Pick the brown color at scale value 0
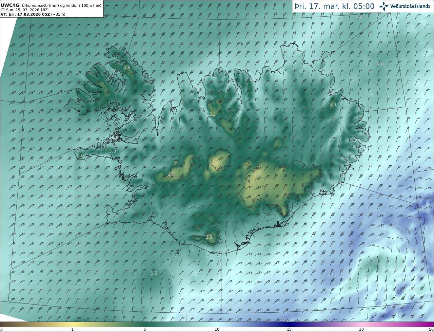This screenshot has height=332, width=434. coord(1,325)
